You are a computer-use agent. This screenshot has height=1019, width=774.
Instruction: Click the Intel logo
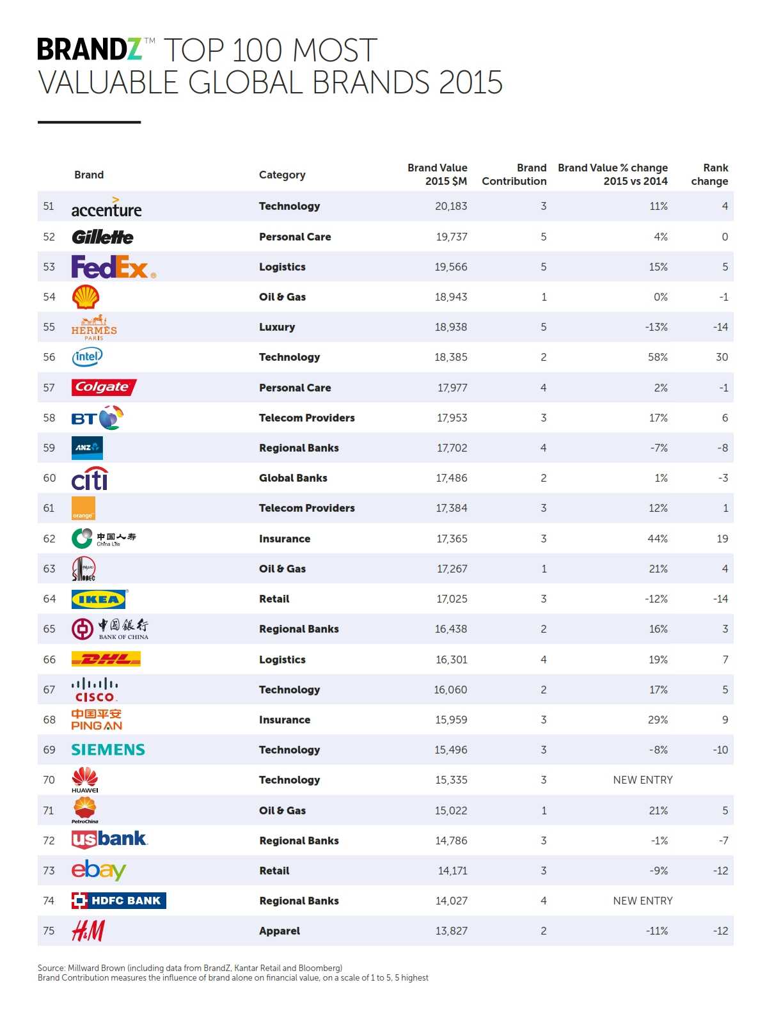click(x=87, y=357)
